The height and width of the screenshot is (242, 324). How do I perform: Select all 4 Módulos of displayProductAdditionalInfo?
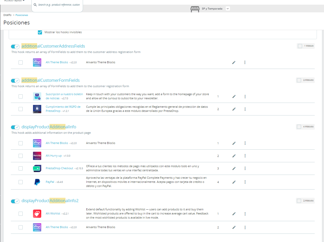coord(299,127)
